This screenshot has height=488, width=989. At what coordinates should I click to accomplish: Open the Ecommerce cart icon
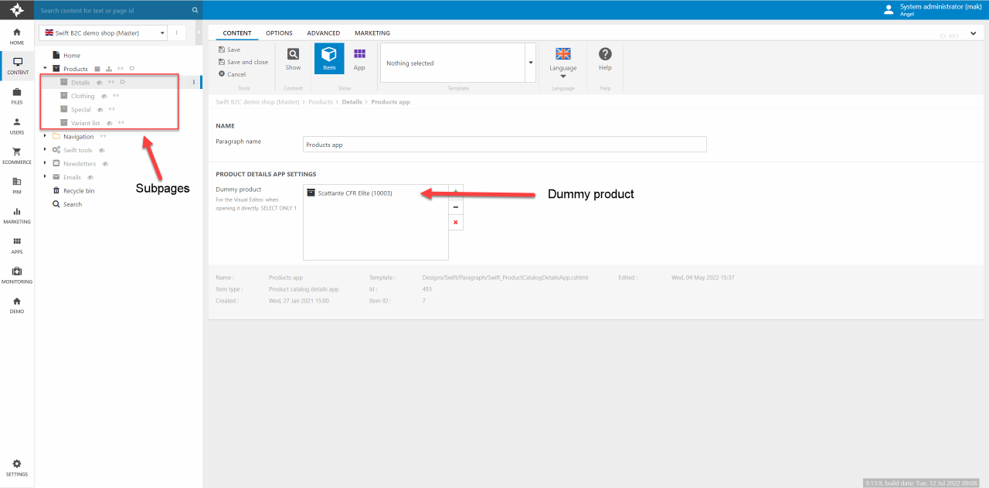click(17, 155)
